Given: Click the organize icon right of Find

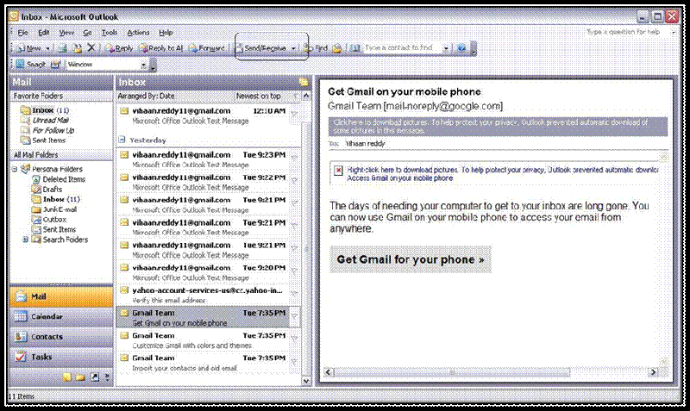Looking at the screenshot, I should tap(337, 48).
